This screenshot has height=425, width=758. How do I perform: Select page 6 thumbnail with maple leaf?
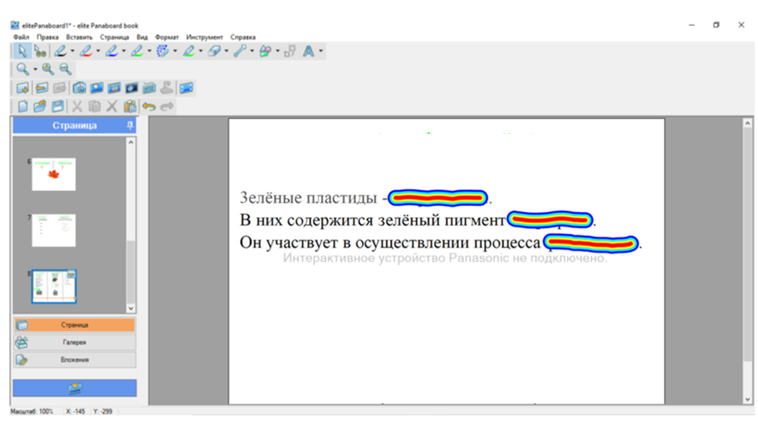click(x=54, y=174)
